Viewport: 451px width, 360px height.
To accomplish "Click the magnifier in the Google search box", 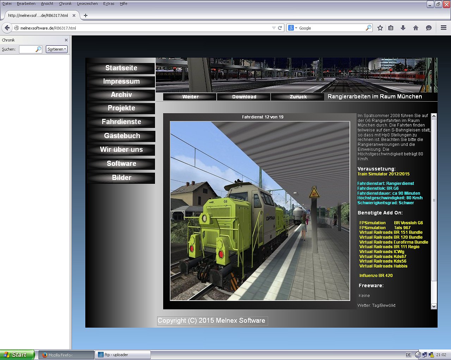I will (369, 28).
